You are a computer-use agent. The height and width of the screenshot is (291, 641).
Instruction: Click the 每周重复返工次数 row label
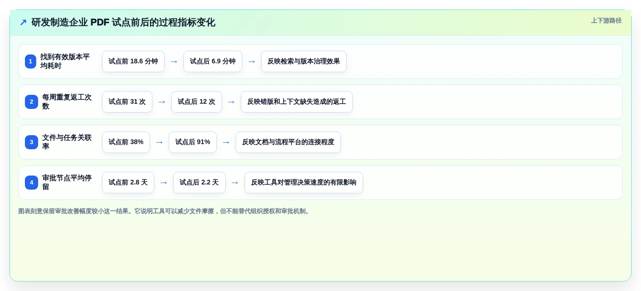tap(67, 102)
